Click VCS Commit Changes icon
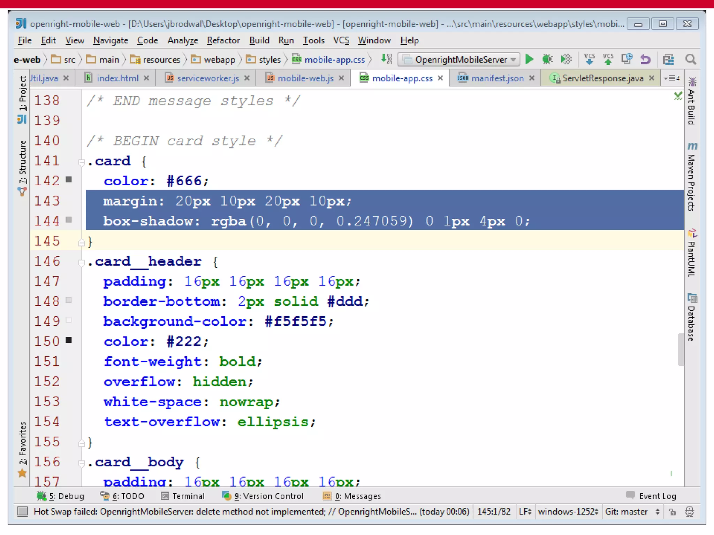Viewport: 714px width, 535px height. pos(608,60)
